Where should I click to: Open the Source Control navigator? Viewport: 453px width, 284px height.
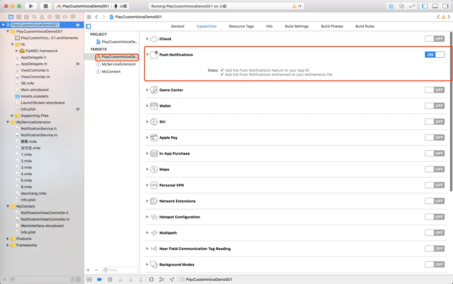[x=19, y=17]
